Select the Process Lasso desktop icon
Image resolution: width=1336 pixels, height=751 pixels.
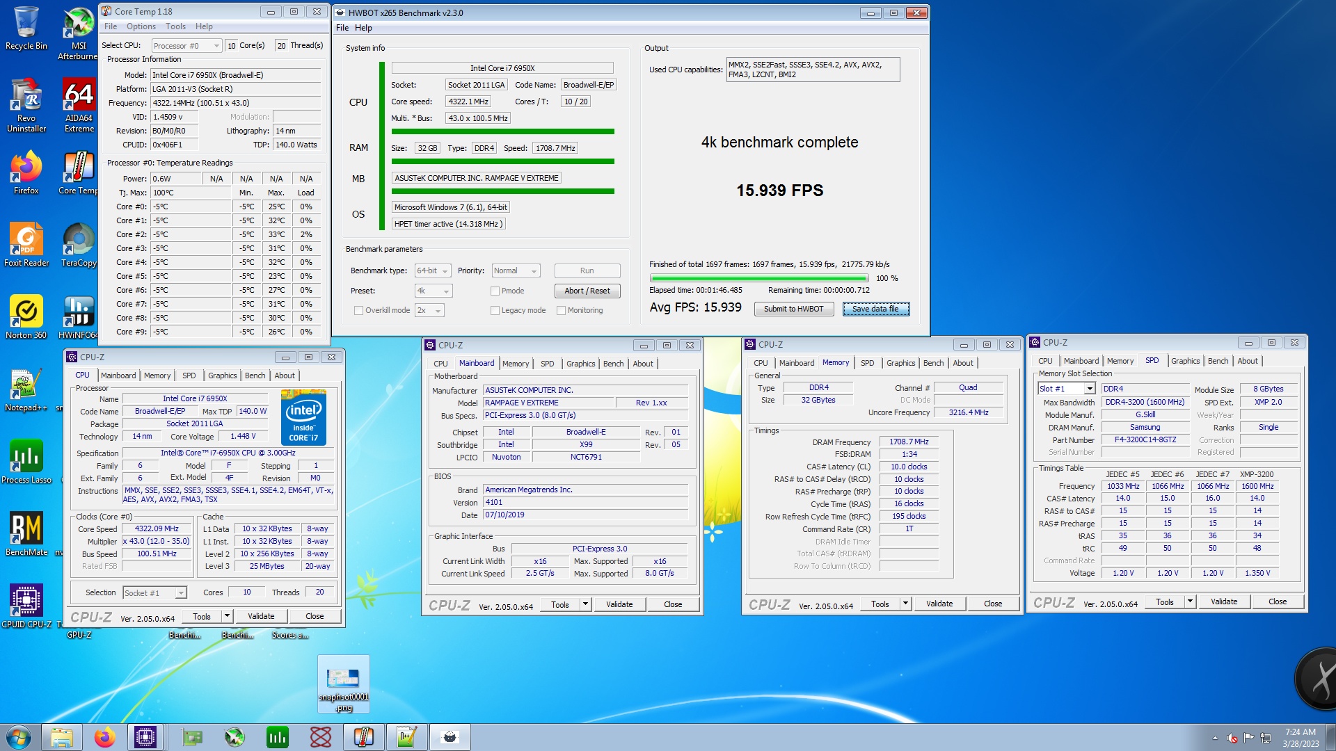26,462
